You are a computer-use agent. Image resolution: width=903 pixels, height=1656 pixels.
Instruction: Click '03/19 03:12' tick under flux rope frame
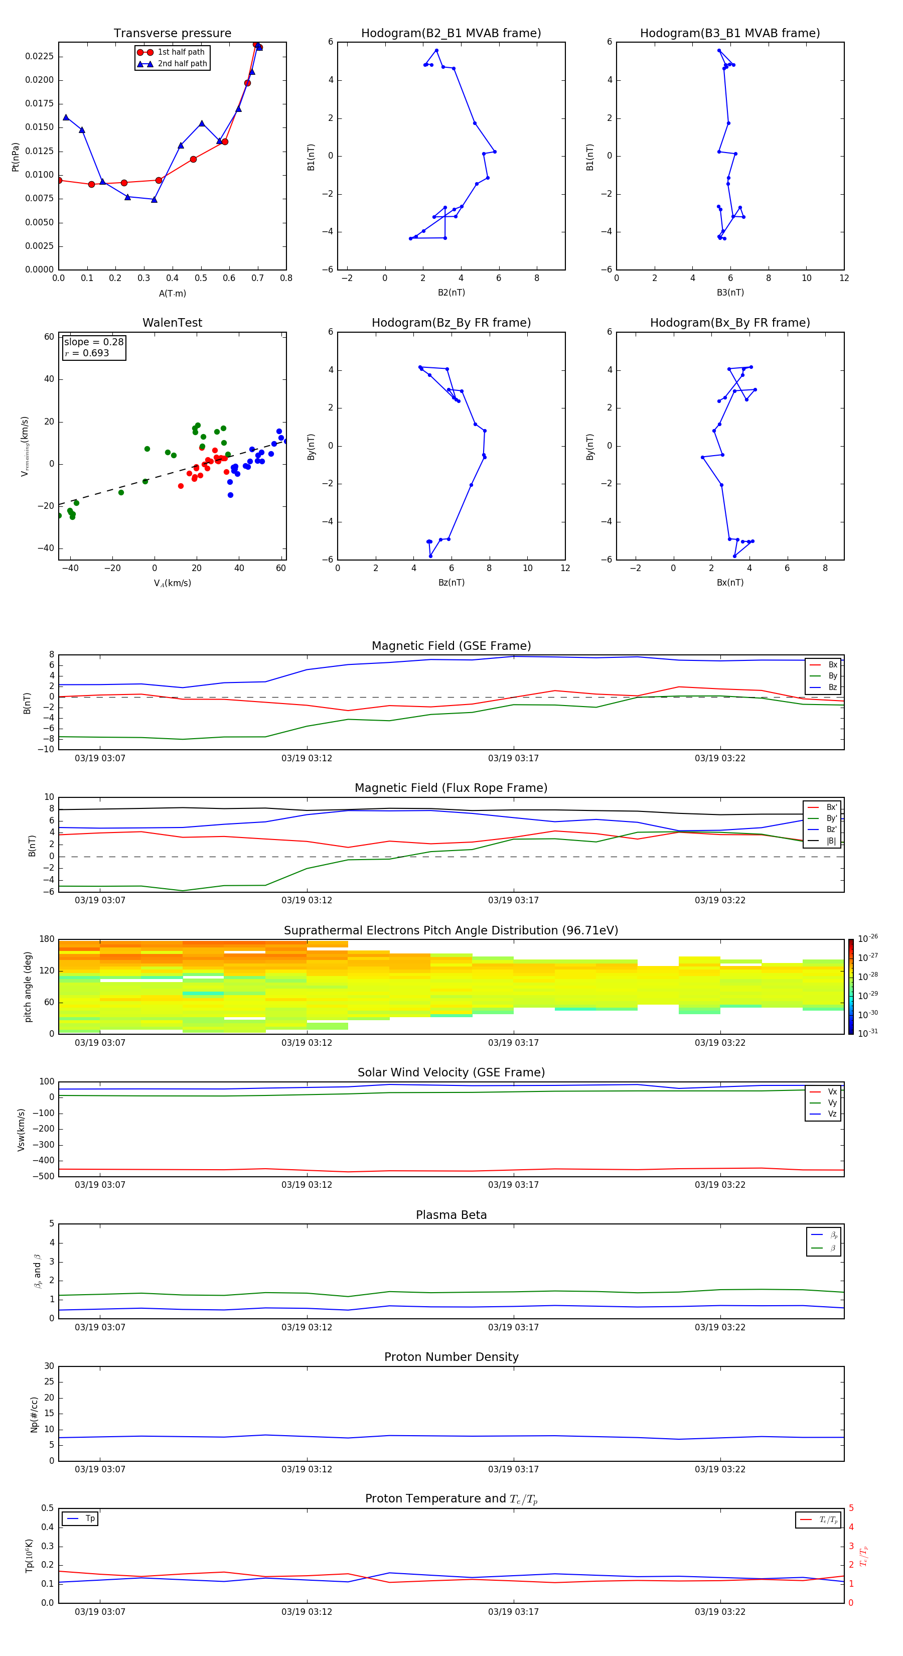[307, 901]
